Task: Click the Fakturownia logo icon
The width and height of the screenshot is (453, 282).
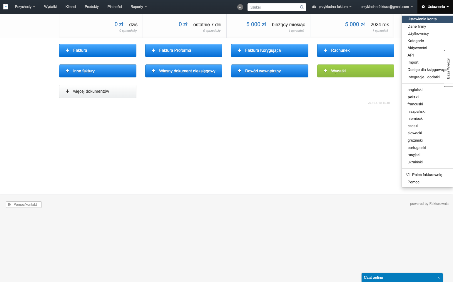Action: (x=5, y=6)
